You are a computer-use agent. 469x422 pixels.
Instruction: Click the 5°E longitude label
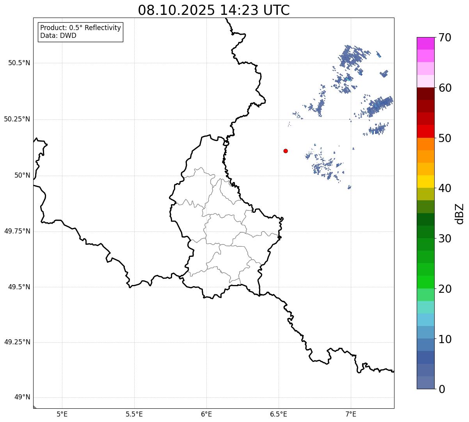[x=62, y=414]
